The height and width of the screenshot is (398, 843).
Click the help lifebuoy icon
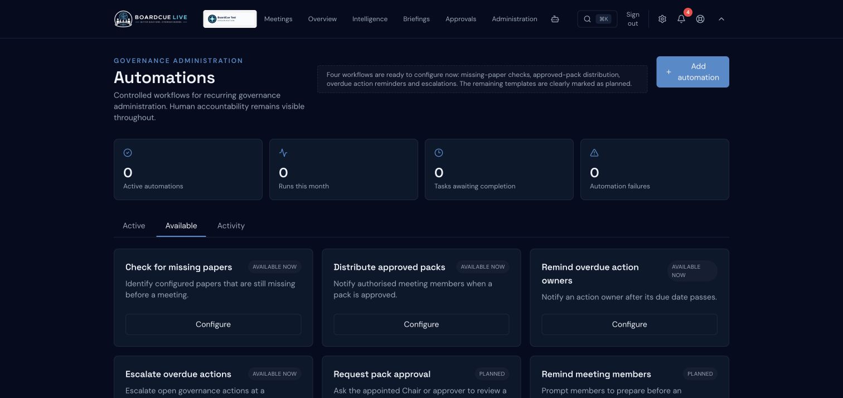click(700, 19)
